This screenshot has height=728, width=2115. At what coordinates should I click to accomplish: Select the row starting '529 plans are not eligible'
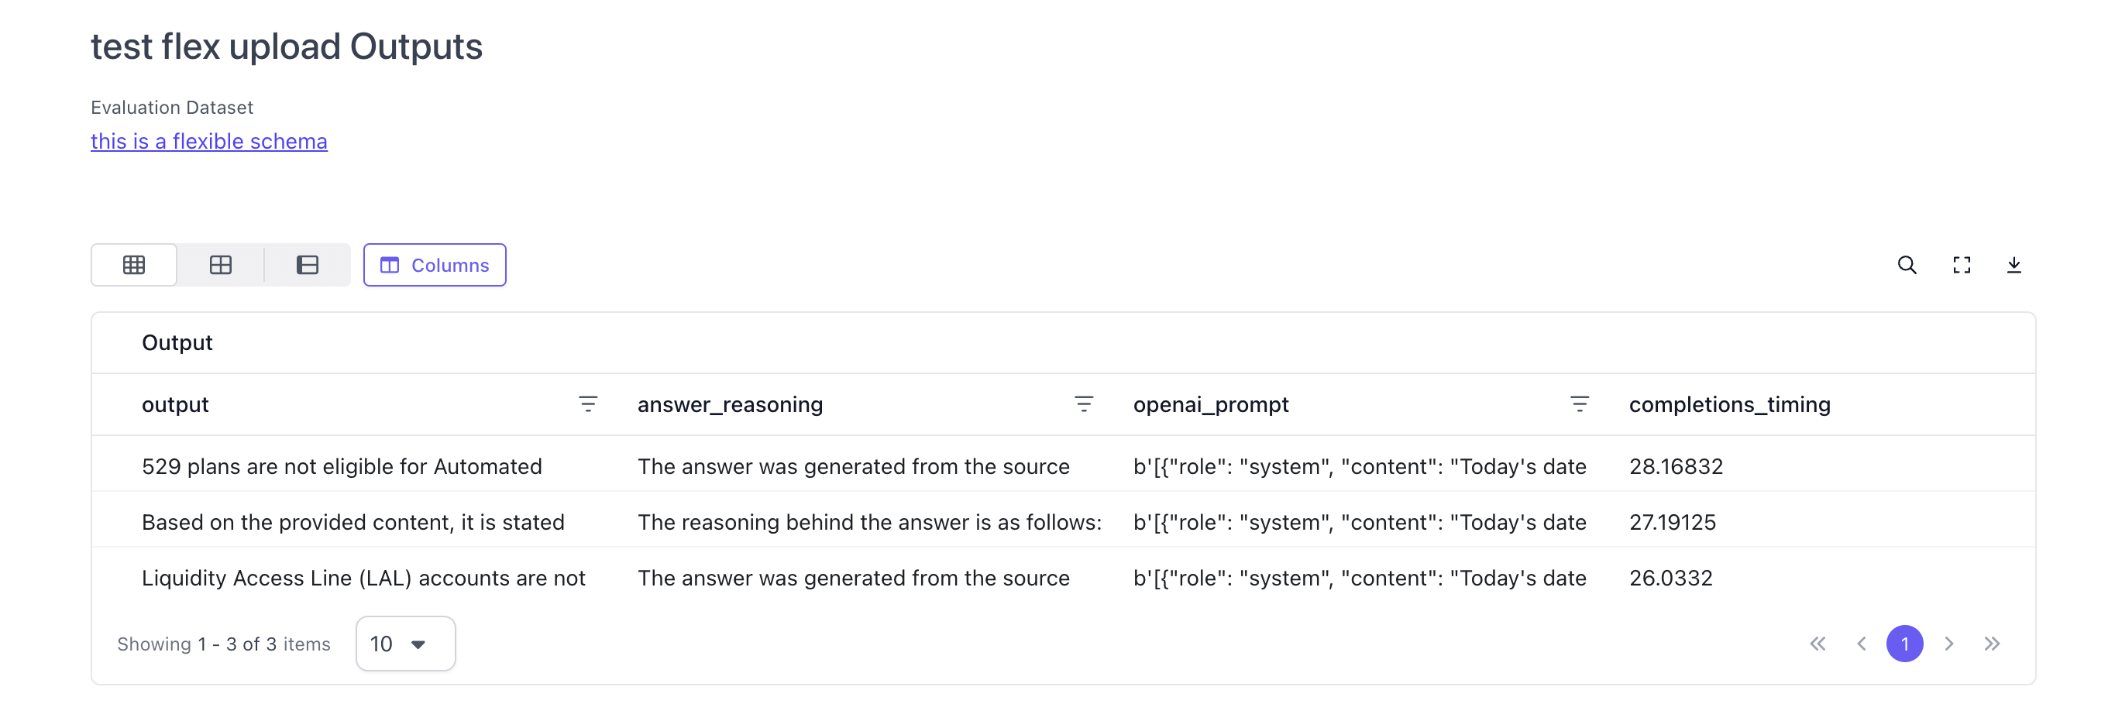(342, 466)
